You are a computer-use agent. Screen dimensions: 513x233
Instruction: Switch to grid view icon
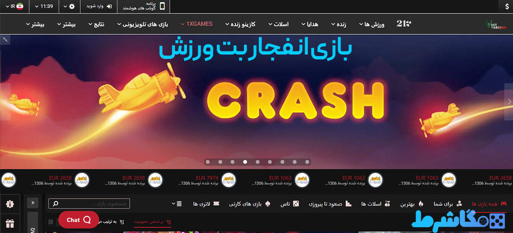pos(51,222)
